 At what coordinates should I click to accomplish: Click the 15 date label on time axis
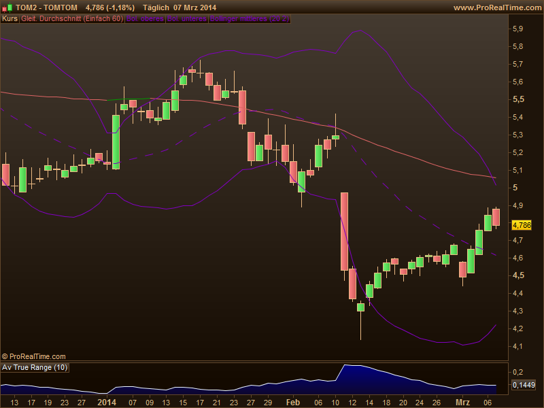pos(183,403)
